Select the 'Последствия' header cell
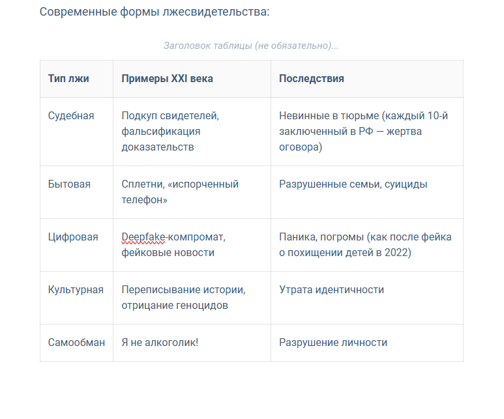This screenshot has height=419, width=504. pos(366,79)
